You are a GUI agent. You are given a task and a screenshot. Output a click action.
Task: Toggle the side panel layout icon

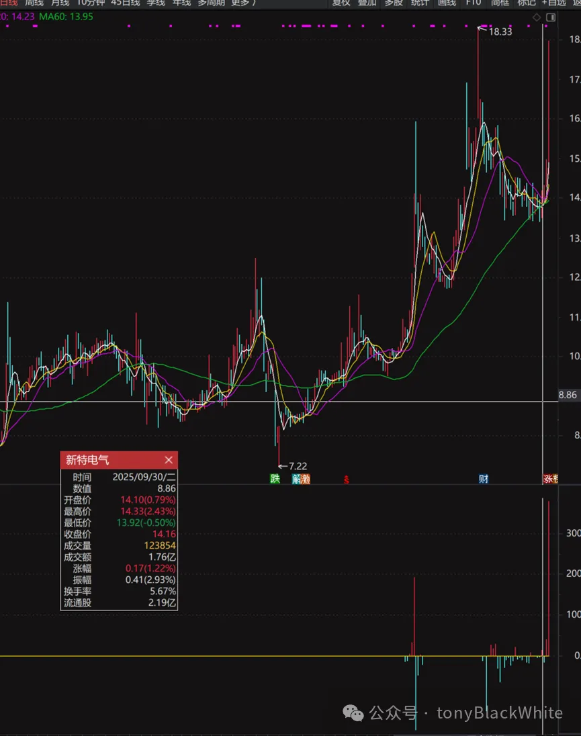tap(551, 17)
